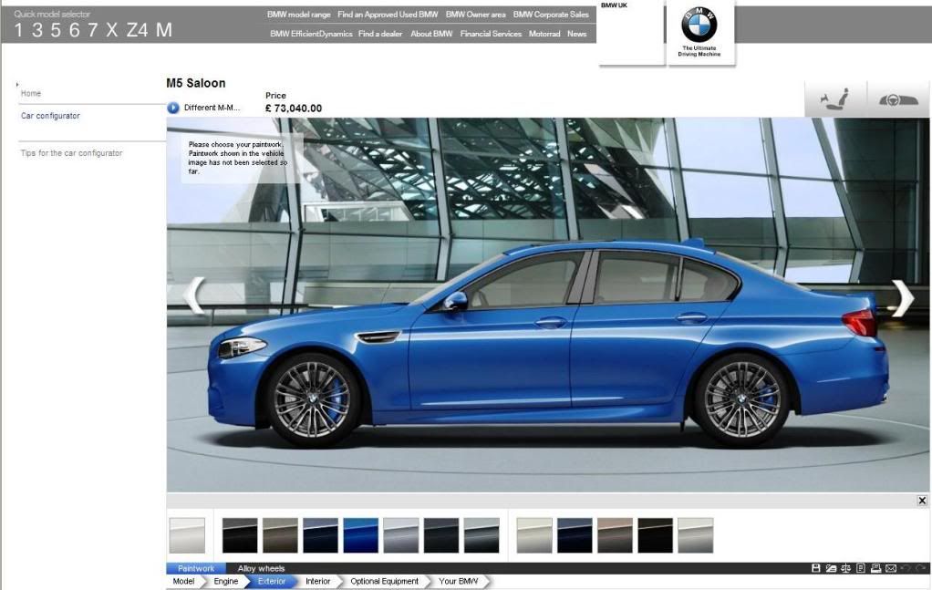Click Car configurator sidebar link
The image size is (932, 590).
coord(50,116)
